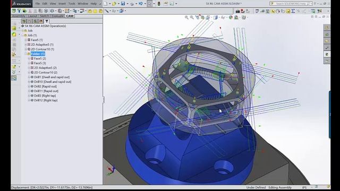The height and width of the screenshot is (191, 340).
Task: Click the Open file icon
Action: 114,4
